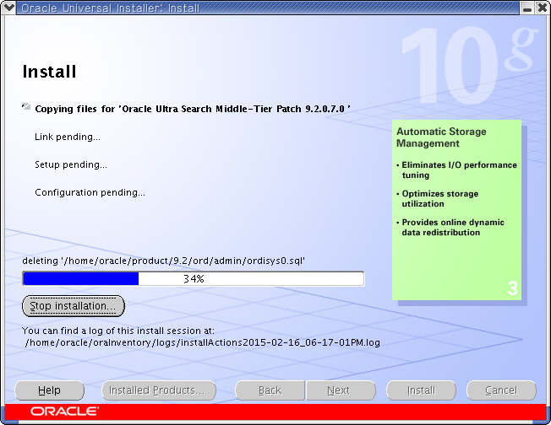Viewport: 551px width, 425px height.
Task: Click the 'Configuration pending...' status text
Action: tap(90, 192)
